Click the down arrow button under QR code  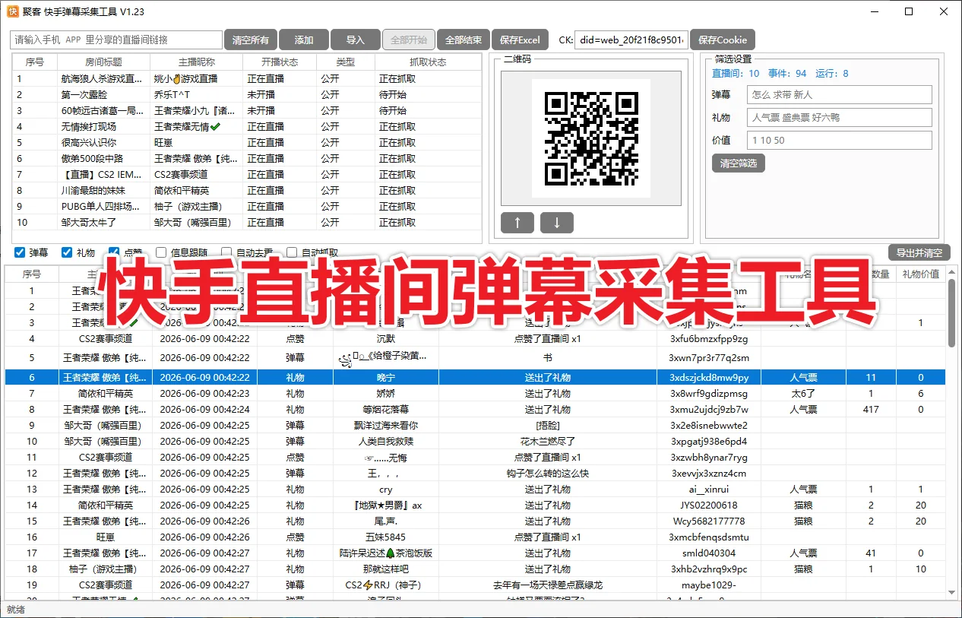pos(557,223)
